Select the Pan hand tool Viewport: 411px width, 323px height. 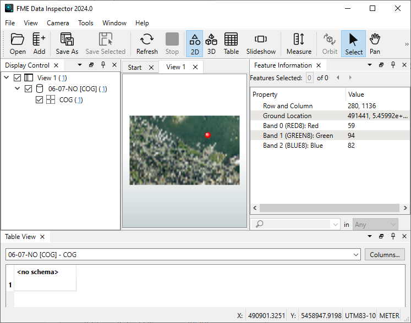pos(375,43)
